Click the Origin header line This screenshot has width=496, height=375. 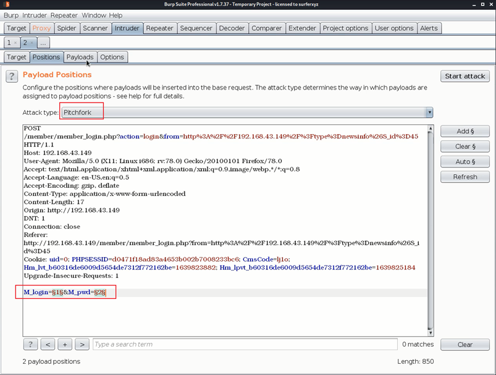pyautogui.click(x=72, y=210)
